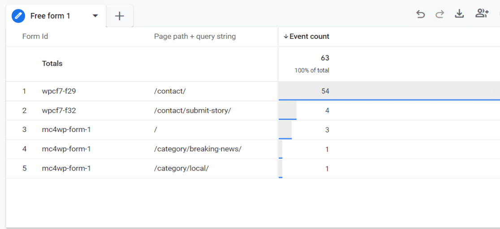Click the Totals row label
The height and width of the screenshot is (229, 500).
click(x=52, y=64)
